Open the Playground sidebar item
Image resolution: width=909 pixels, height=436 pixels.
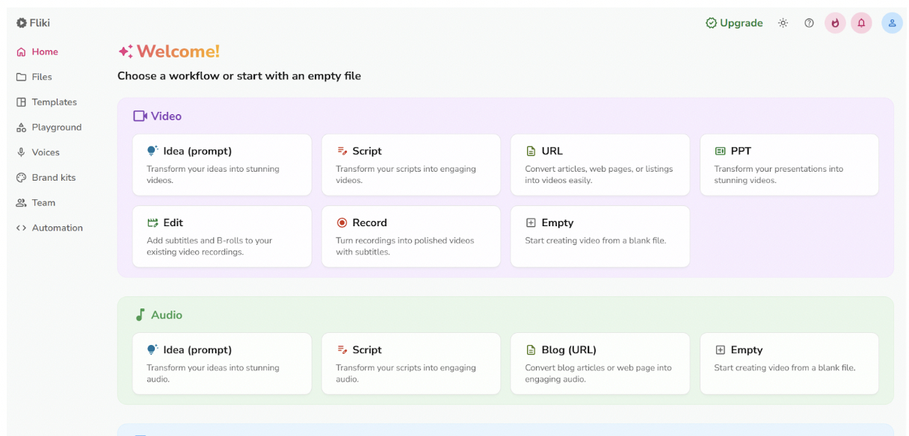click(x=56, y=128)
